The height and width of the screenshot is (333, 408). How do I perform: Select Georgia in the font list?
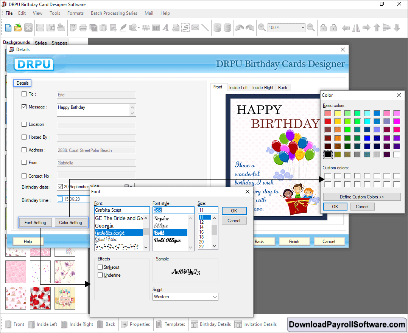(x=104, y=226)
